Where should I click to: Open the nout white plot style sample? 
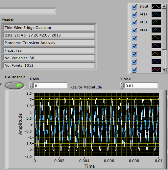(x=156, y=6)
